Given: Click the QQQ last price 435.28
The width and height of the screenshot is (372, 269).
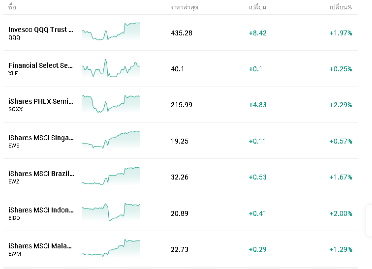Looking at the screenshot, I should (182, 33).
